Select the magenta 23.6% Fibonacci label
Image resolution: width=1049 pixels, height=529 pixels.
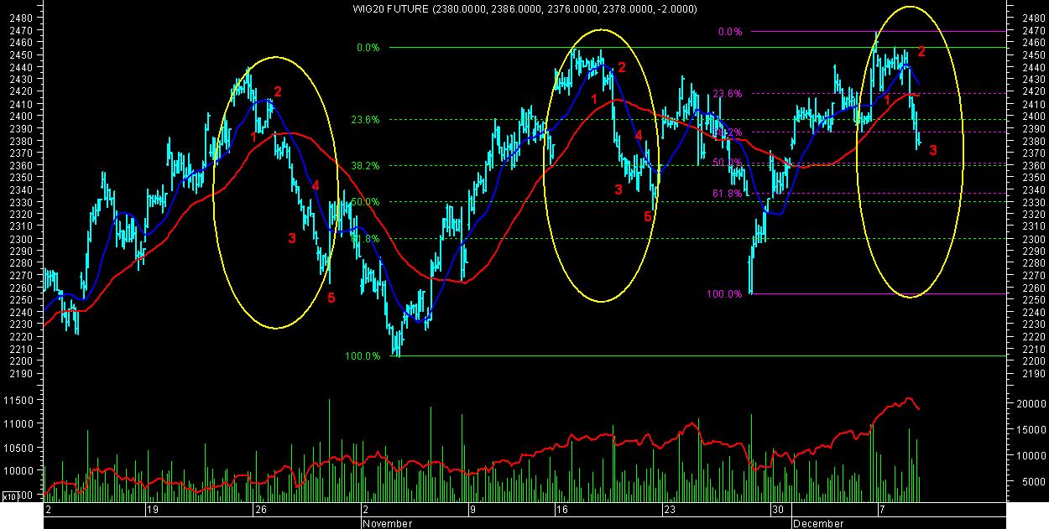(x=728, y=94)
